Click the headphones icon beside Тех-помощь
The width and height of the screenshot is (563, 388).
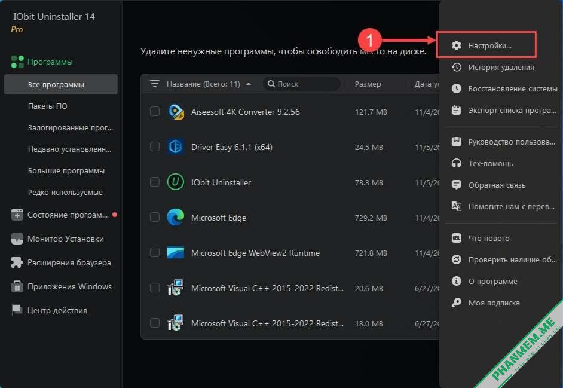pos(457,163)
